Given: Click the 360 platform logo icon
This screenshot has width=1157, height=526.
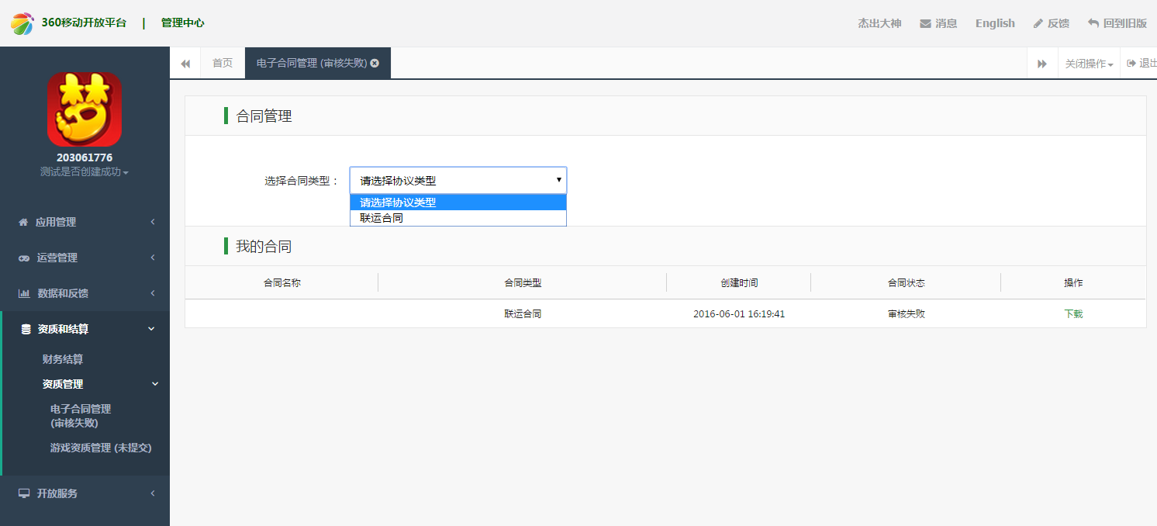Looking at the screenshot, I should click(x=22, y=23).
